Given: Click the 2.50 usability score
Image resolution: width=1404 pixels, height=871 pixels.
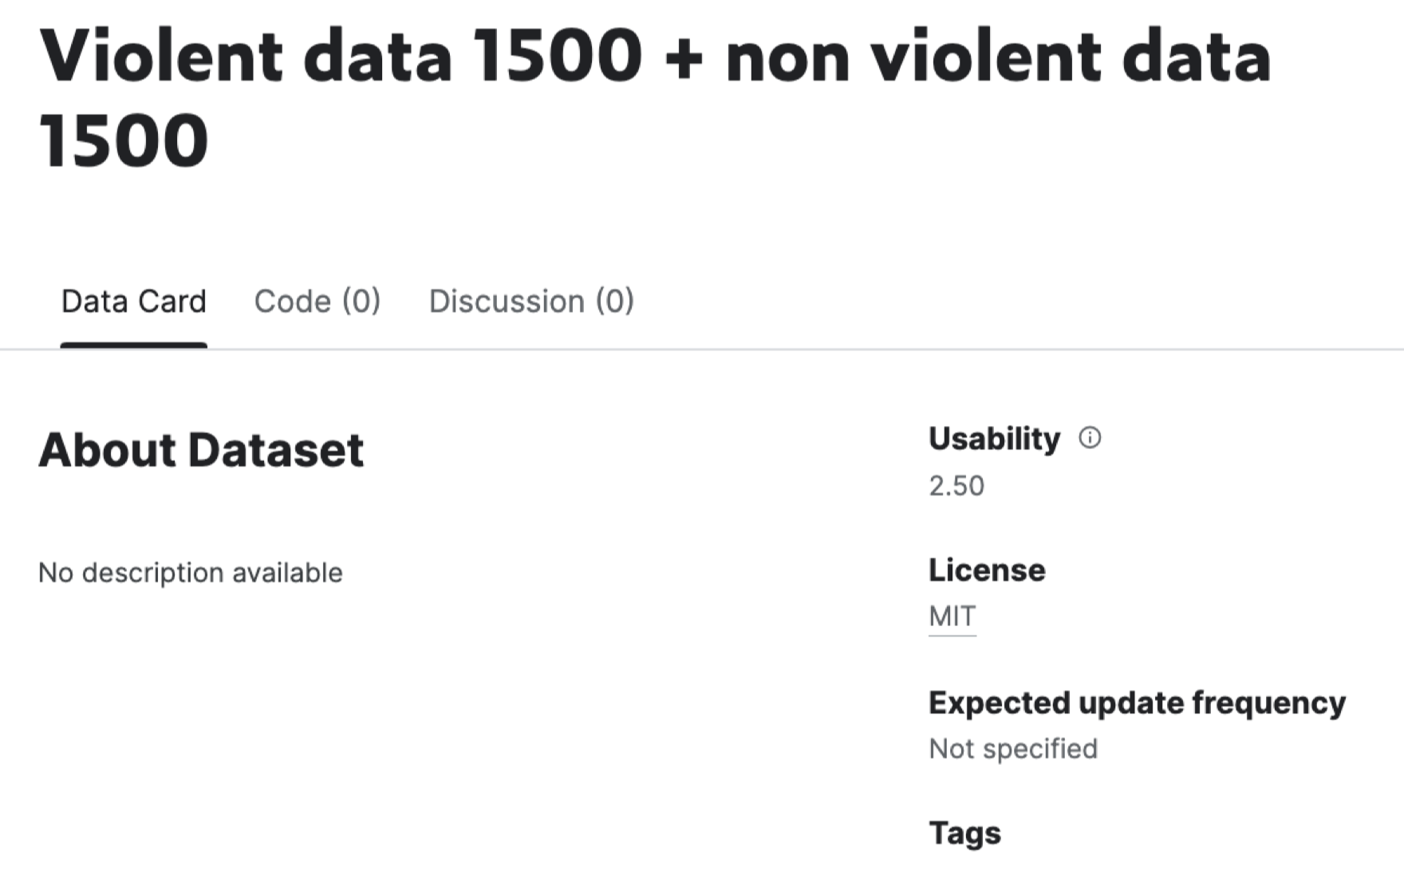Looking at the screenshot, I should click(x=956, y=486).
